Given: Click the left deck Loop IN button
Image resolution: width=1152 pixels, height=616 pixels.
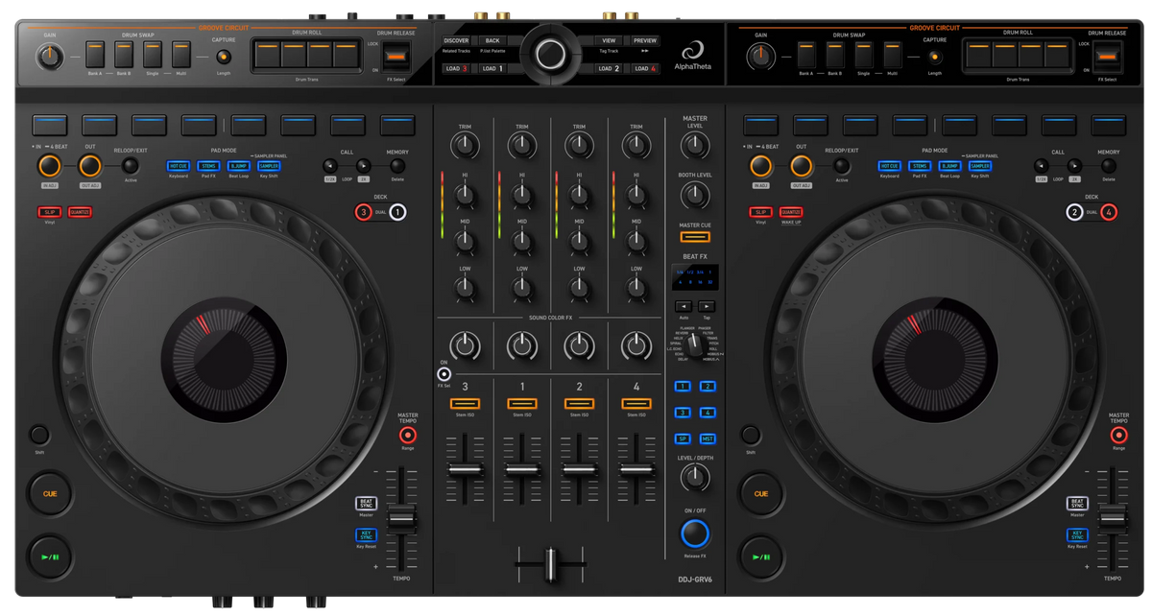Looking at the screenshot, I should [50, 167].
